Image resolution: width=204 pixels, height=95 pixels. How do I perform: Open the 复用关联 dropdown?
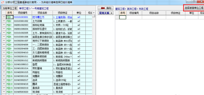[x=106, y=13]
